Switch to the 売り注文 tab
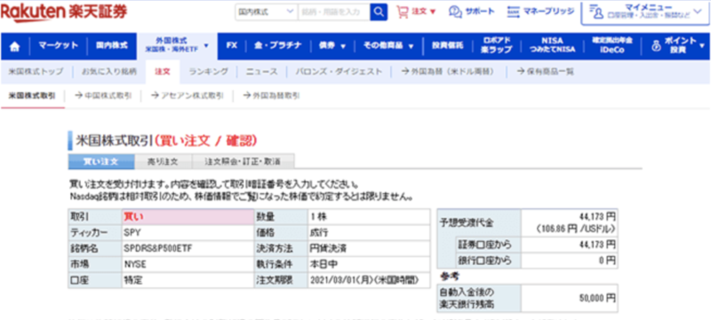This screenshot has width=711, height=320. (x=164, y=161)
